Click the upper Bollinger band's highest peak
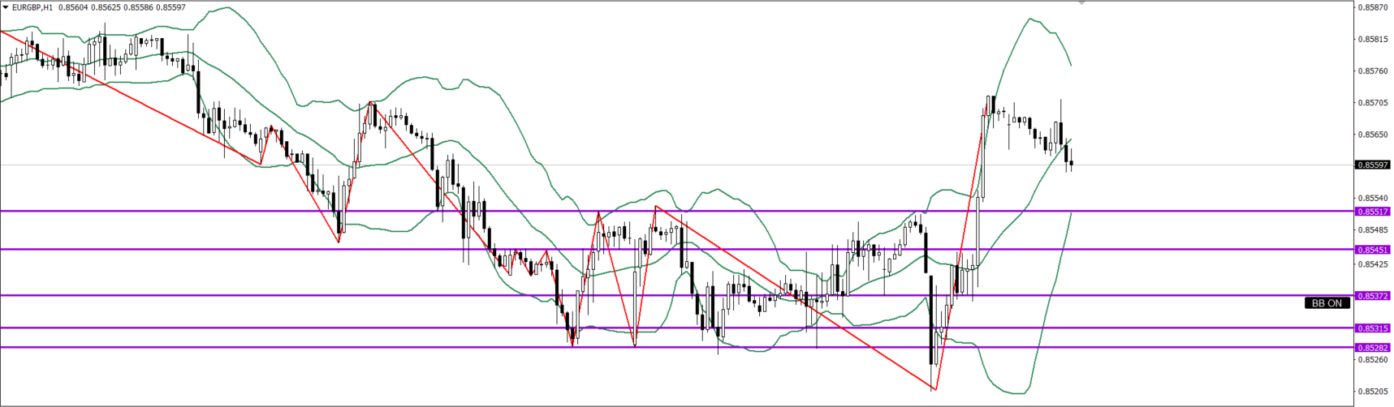Viewport: 1394px width, 407px height. [x=1031, y=18]
